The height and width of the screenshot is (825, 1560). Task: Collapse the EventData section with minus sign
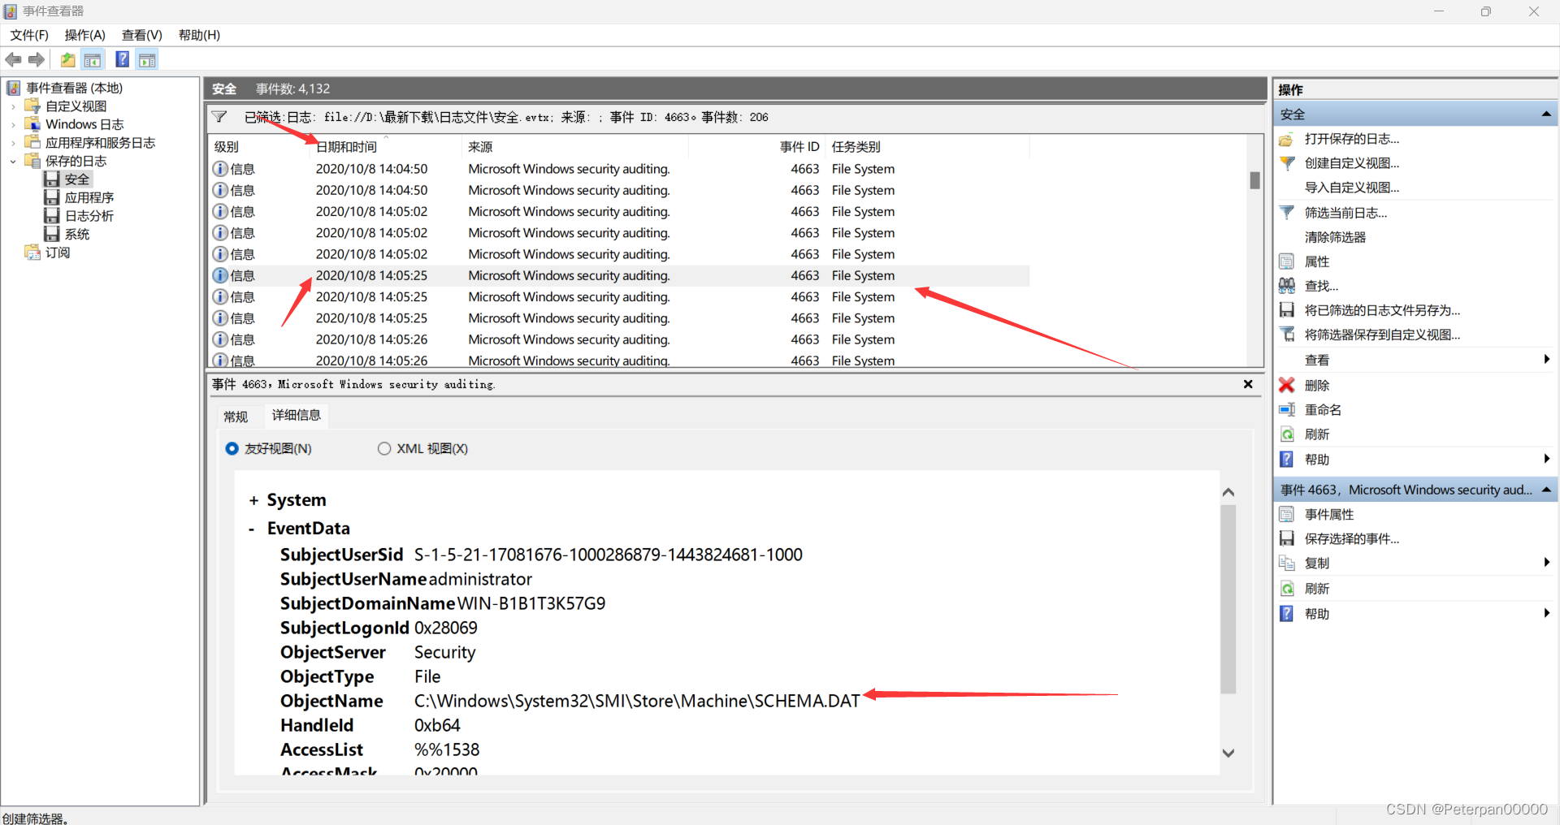coord(252,529)
